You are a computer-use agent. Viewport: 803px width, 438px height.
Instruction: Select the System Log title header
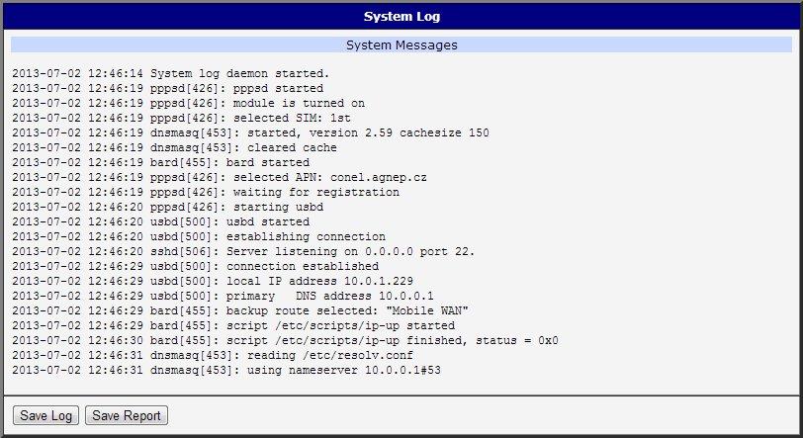tap(401, 17)
